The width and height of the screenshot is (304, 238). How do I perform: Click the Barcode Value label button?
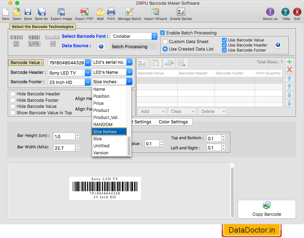point(26,62)
